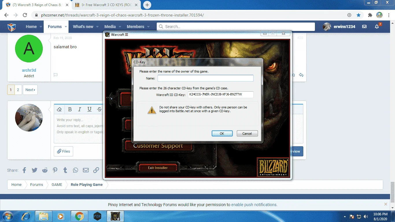This screenshot has width=395, height=222.
Task: Click the Files attachment button
Action: pyautogui.click(x=63, y=151)
